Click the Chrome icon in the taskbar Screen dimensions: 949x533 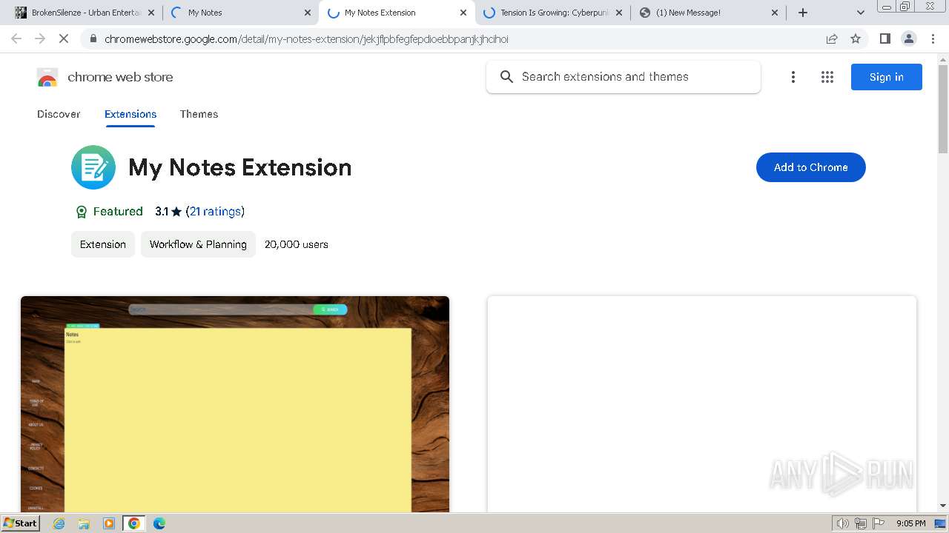[x=134, y=523]
